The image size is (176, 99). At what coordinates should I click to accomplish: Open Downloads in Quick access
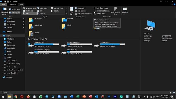tap(11, 21)
